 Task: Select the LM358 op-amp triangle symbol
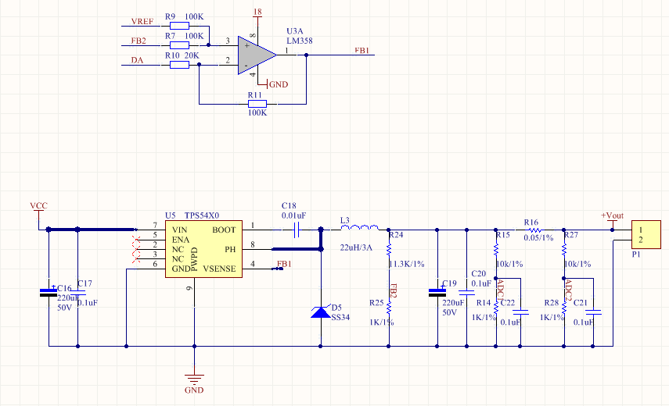click(x=257, y=55)
